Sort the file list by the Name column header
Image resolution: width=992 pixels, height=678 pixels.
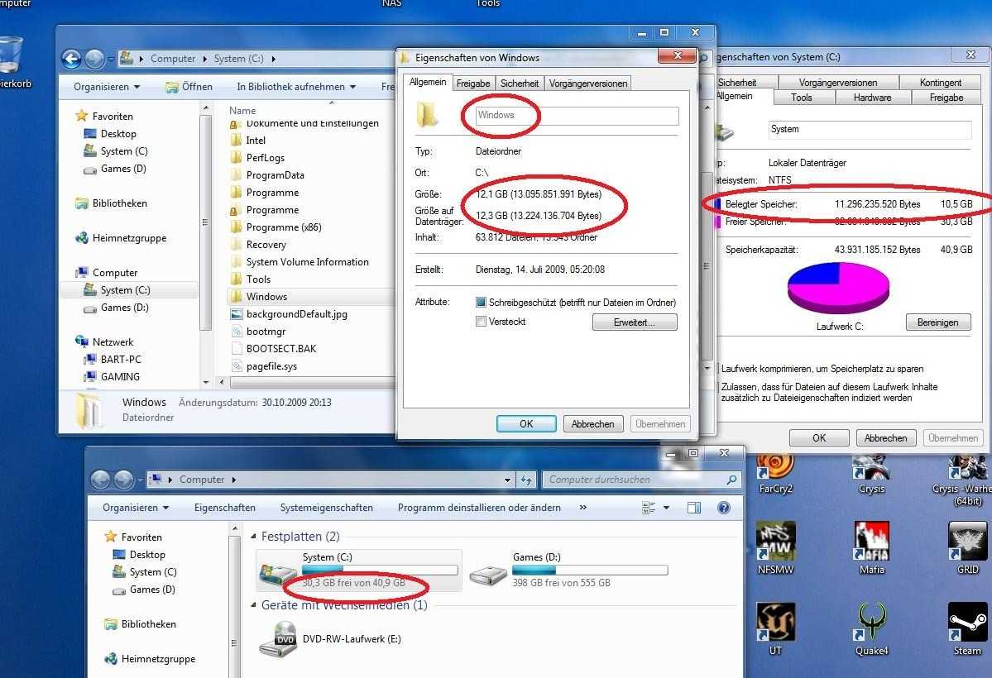pos(242,110)
